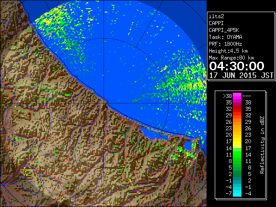Click 'Height:4.5 km' text
The height and width of the screenshot is (207, 276).
coord(228,51)
